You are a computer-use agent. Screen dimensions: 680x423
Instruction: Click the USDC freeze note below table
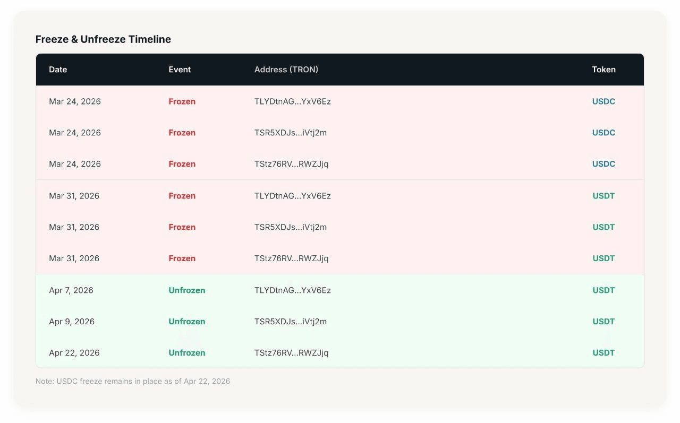(133, 381)
